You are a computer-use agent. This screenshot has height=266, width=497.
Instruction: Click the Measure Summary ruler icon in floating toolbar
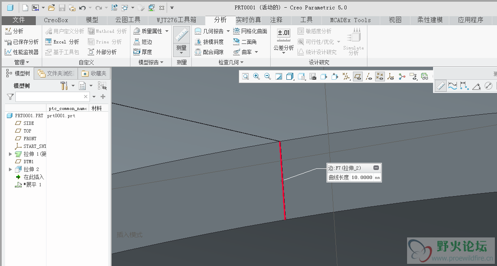[441, 86]
